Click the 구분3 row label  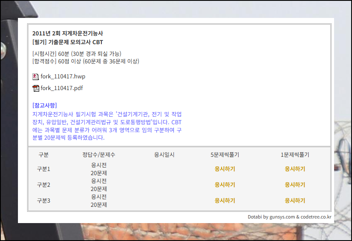click(x=43, y=201)
